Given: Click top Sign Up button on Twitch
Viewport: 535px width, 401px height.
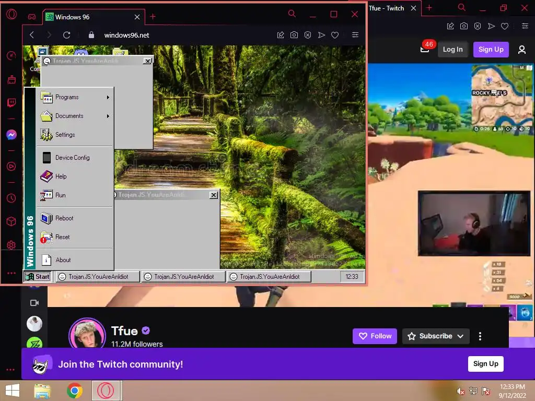Looking at the screenshot, I should coord(491,50).
